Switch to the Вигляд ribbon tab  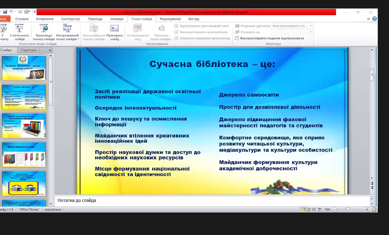(194, 19)
